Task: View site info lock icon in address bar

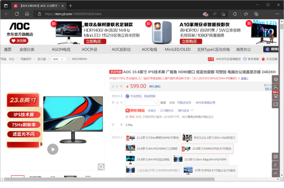Action: (x=39, y=14)
